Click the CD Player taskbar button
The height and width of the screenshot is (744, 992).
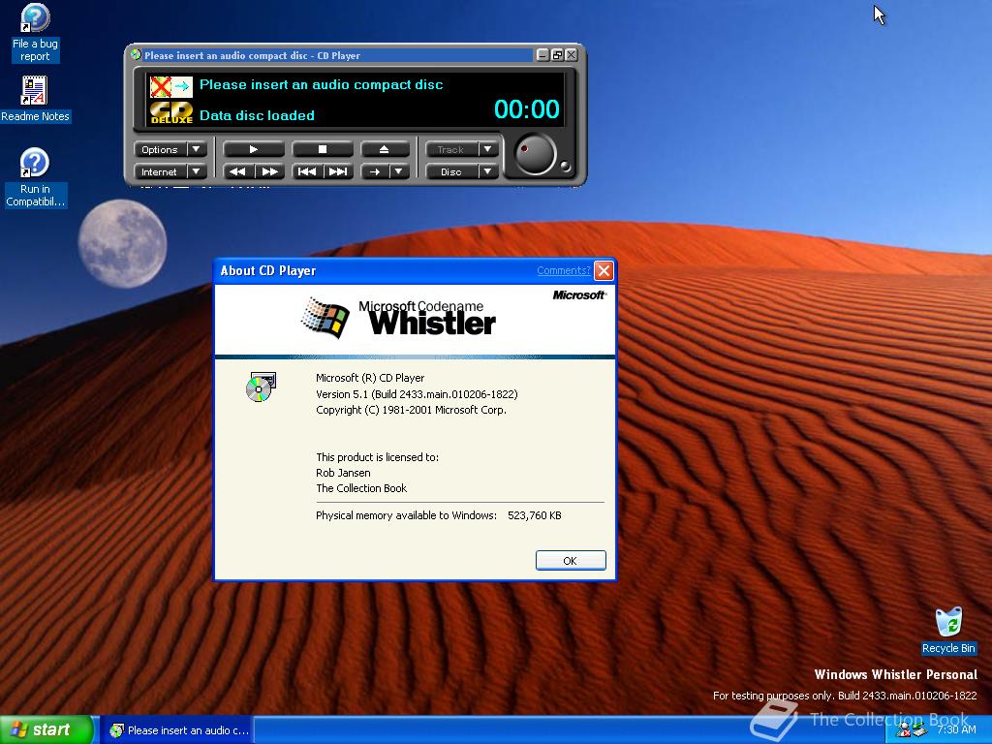click(x=179, y=730)
